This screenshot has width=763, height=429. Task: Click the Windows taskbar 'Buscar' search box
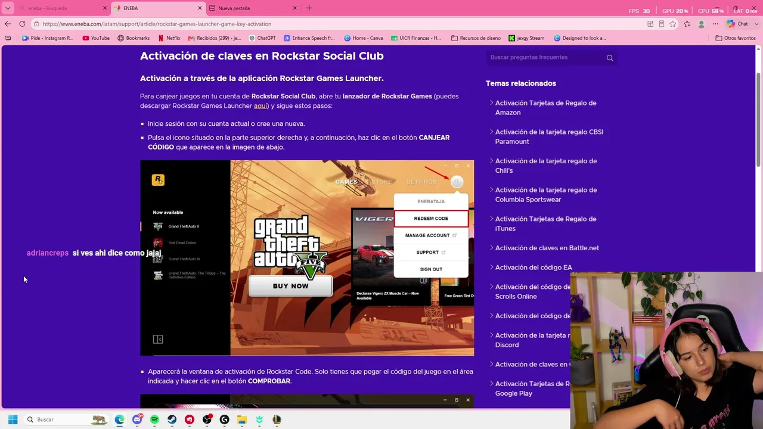[67, 419]
